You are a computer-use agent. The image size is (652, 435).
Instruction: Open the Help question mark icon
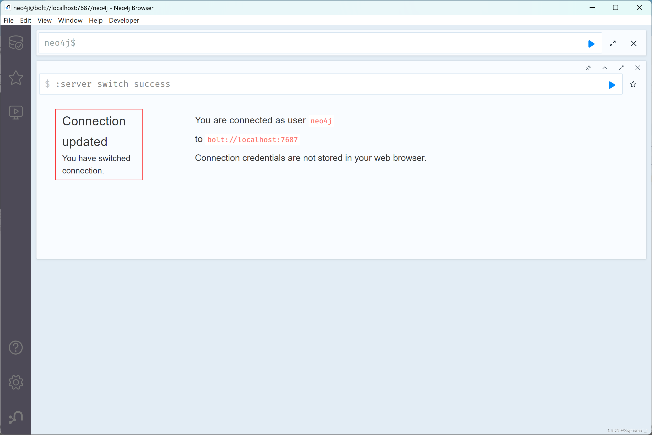(15, 348)
